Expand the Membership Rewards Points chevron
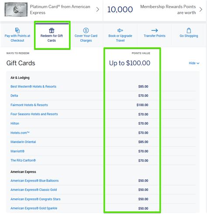 pos(201,10)
